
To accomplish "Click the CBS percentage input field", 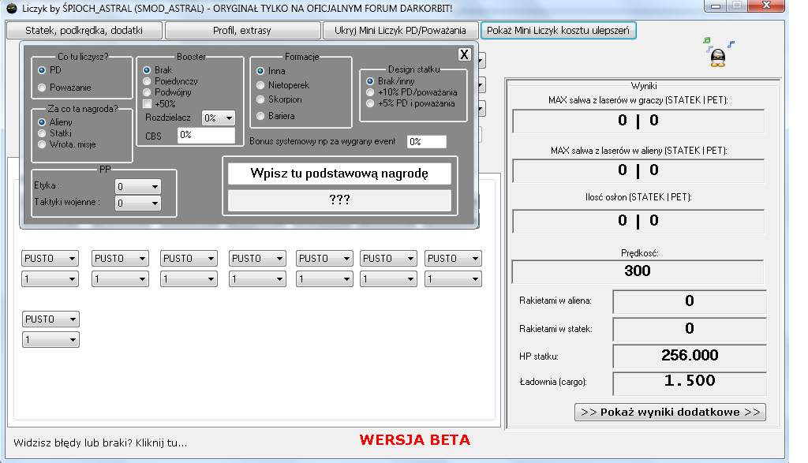I will coord(206,136).
